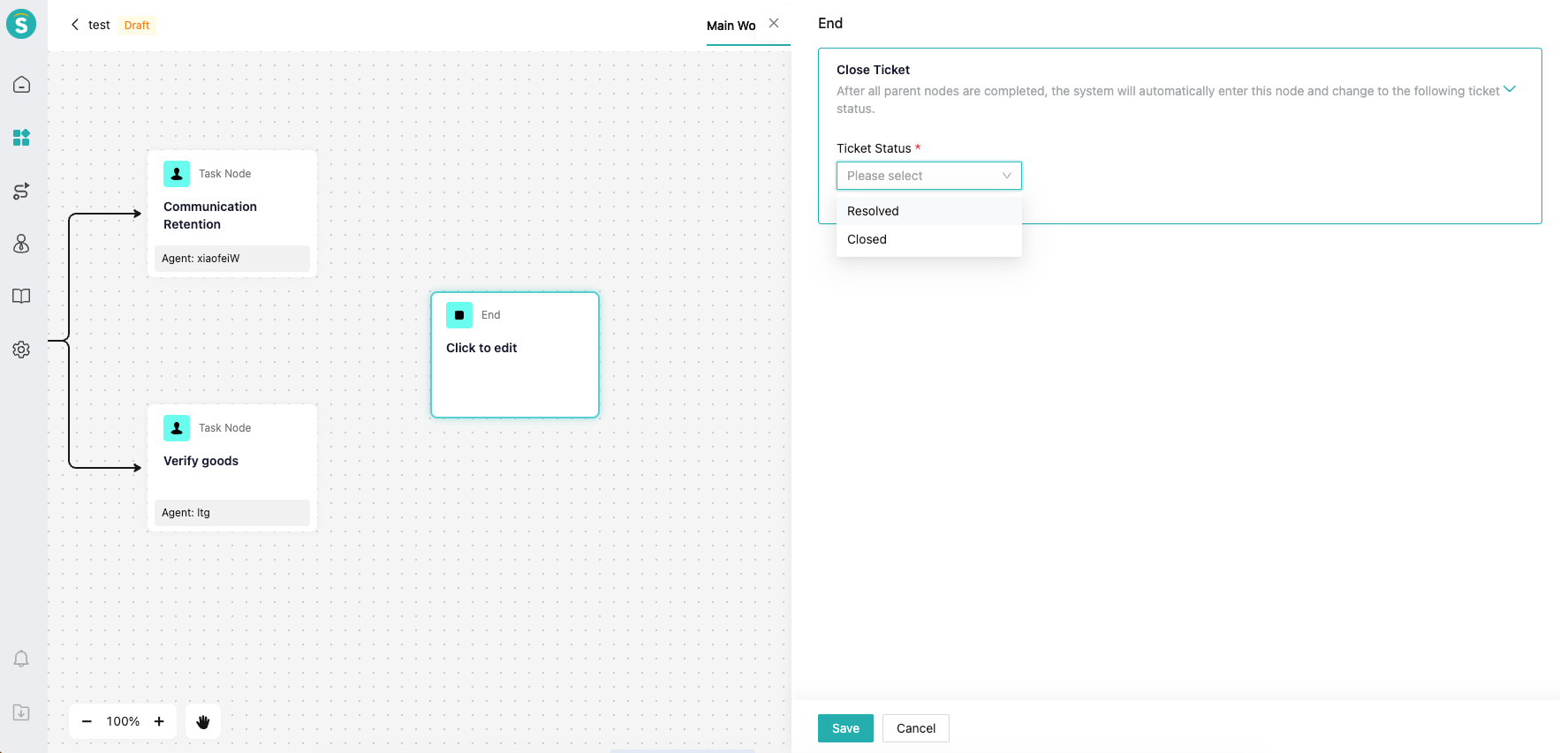Collapse the Close Ticket description chevron

coord(1510,89)
